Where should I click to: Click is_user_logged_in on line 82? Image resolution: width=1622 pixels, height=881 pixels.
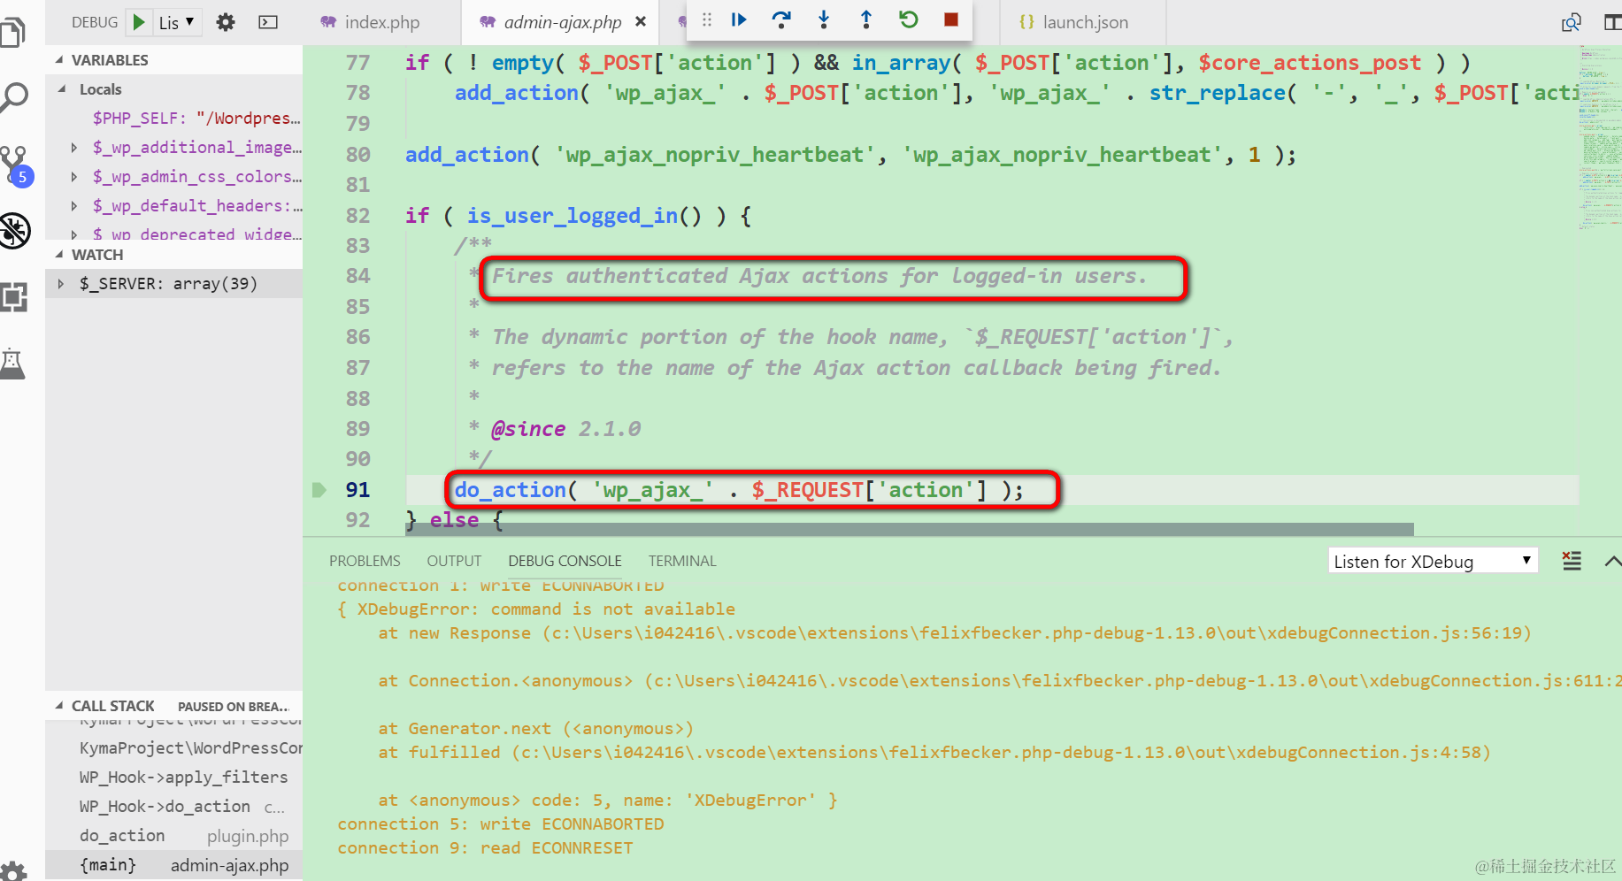coord(573,216)
